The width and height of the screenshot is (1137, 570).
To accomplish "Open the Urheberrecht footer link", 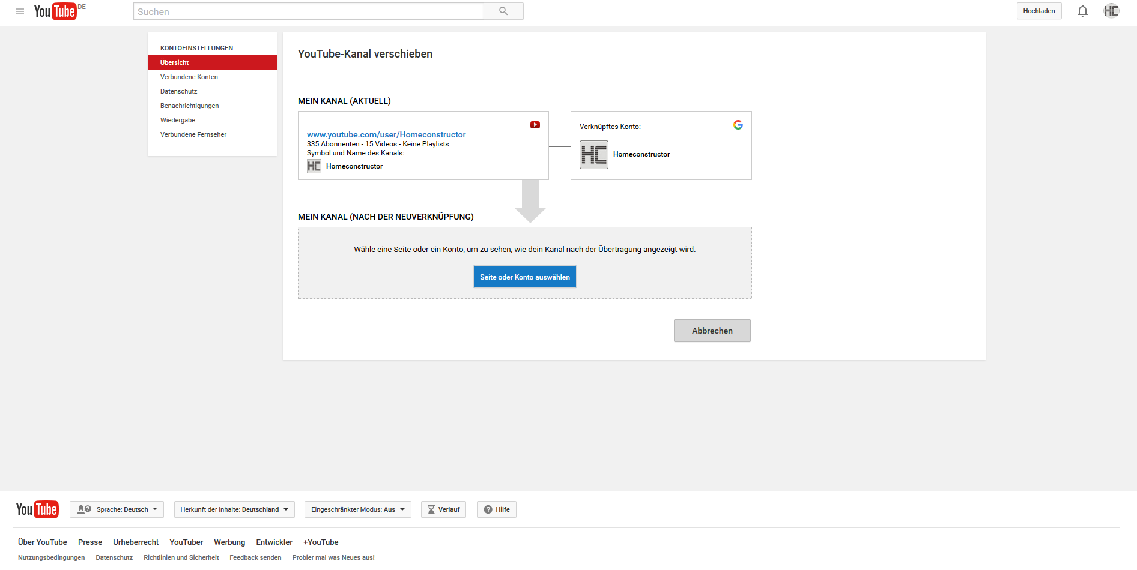I will (136, 542).
